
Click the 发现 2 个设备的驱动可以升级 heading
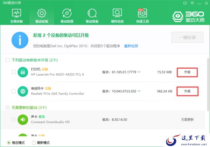61,35
